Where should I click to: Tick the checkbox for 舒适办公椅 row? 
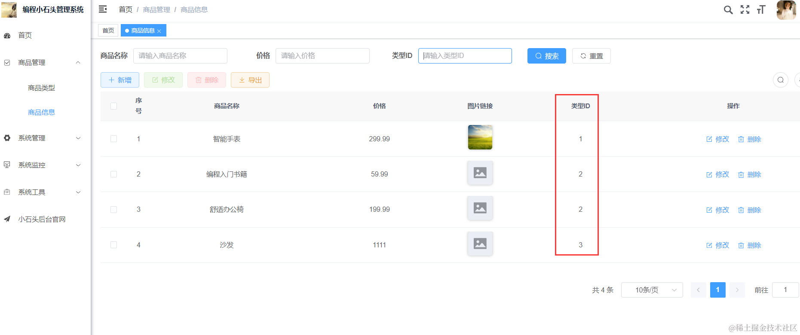(x=113, y=210)
